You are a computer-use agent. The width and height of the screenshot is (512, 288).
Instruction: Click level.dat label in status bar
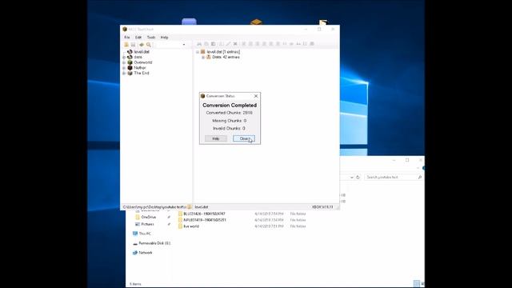[x=202, y=207]
